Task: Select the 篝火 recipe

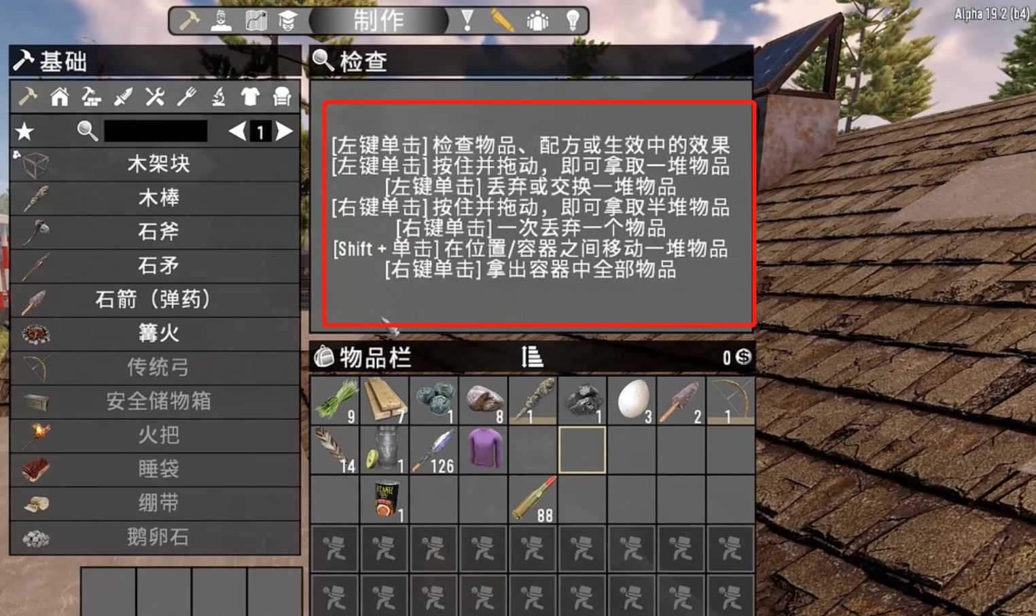Action: coord(155,334)
